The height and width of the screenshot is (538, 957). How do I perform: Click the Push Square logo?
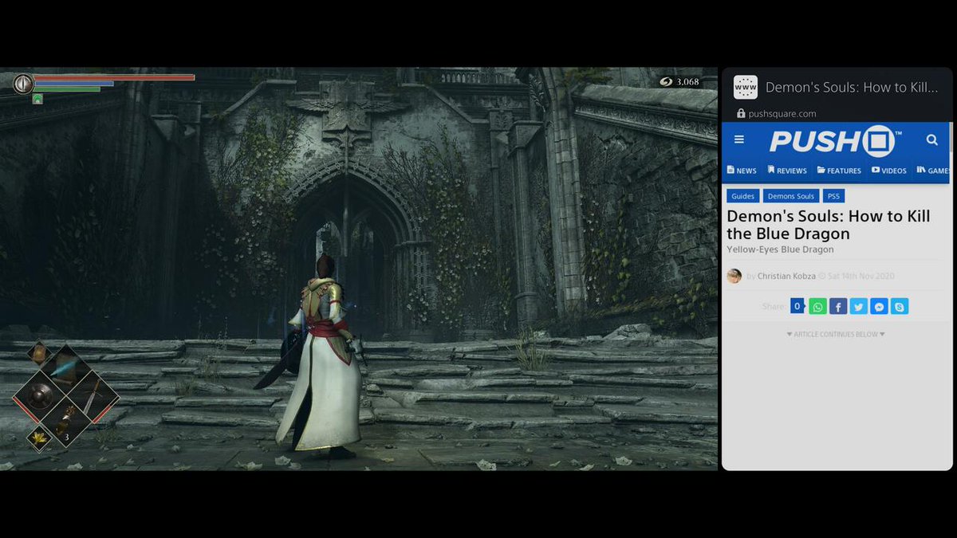pyautogui.click(x=834, y=141)
